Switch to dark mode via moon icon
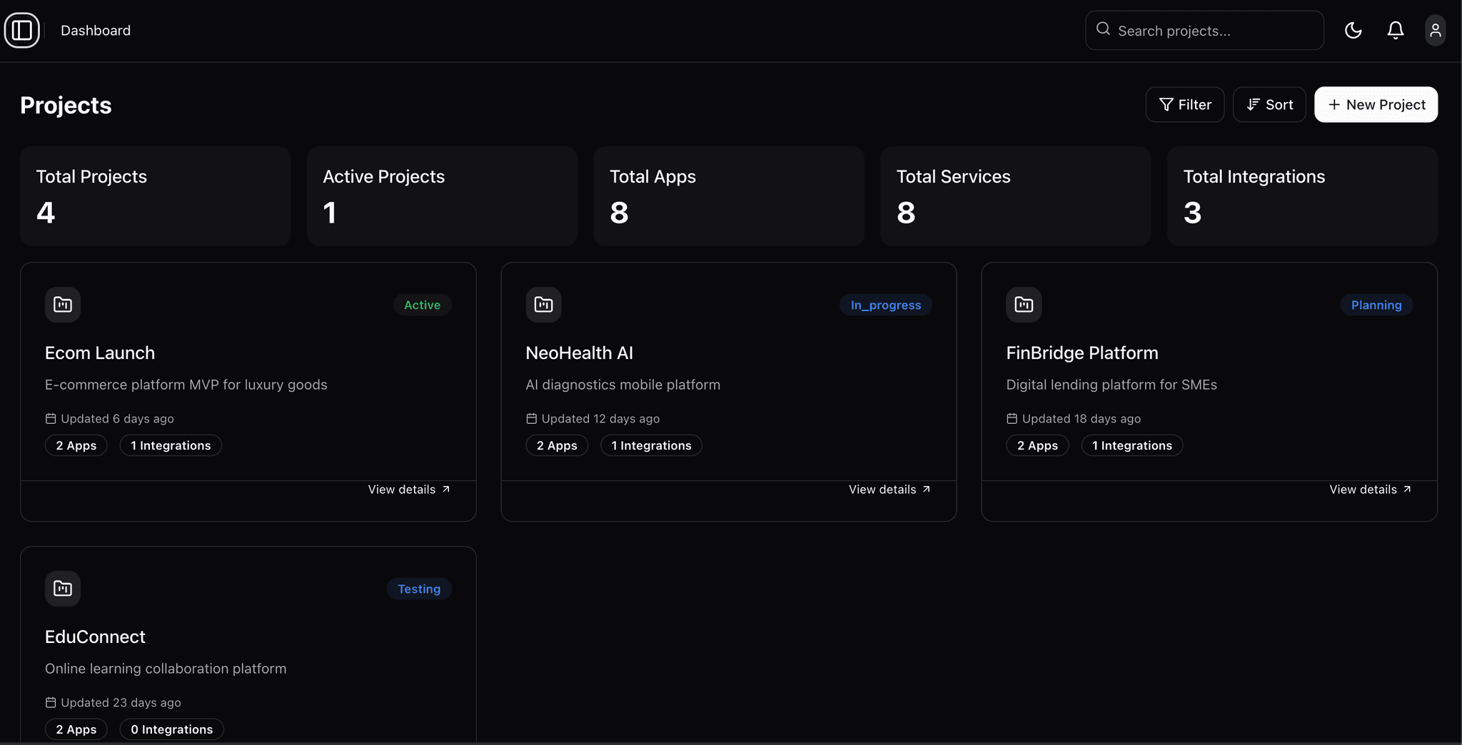This screenshot has height=745, width=1462. tap(1353, 30)
